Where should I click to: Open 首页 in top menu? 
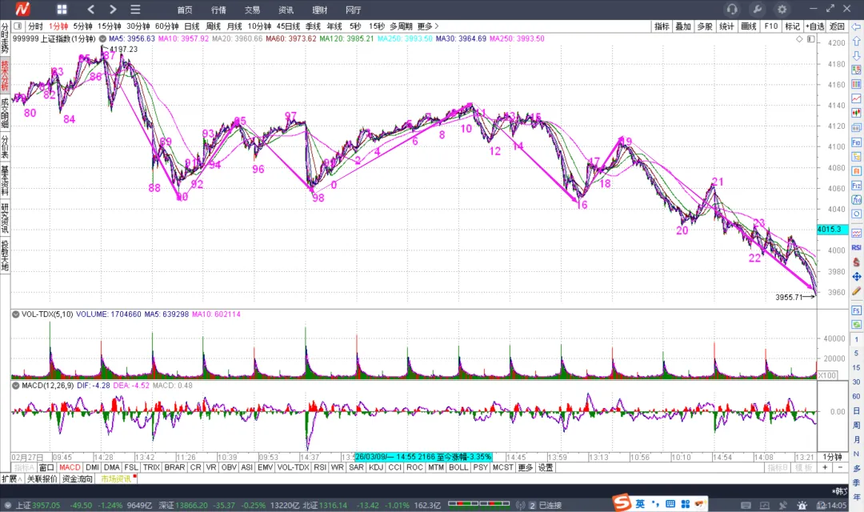click(x=185, y=10)
